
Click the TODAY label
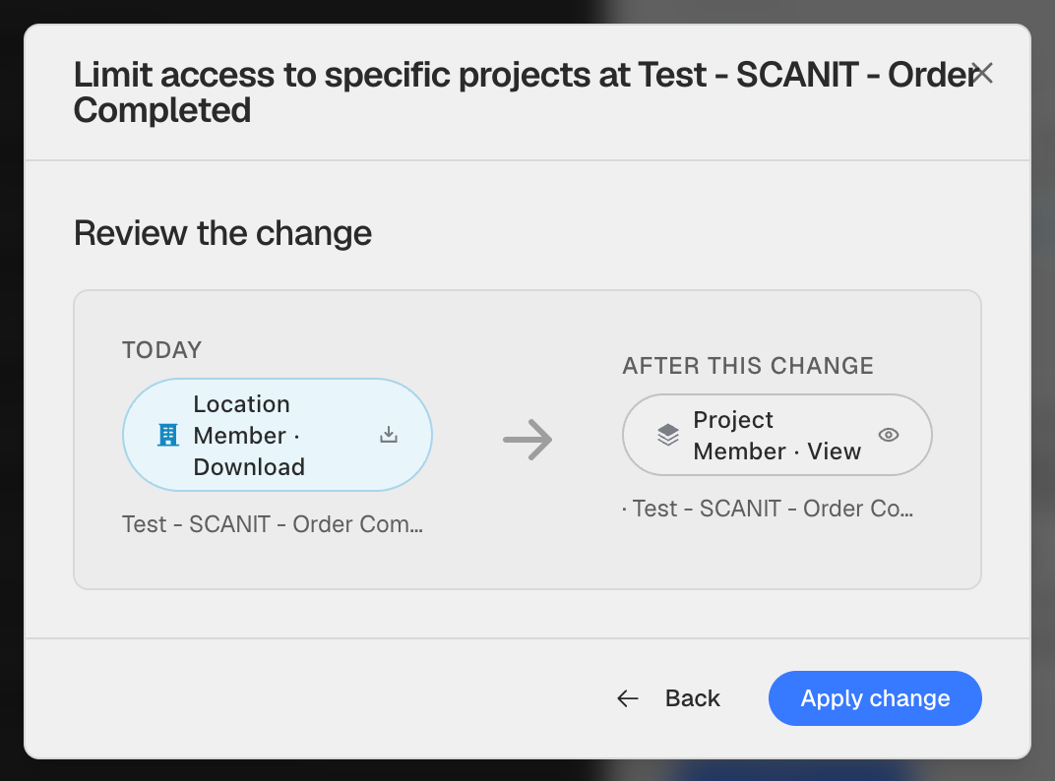pyautogui.click(x=161, y=350)
